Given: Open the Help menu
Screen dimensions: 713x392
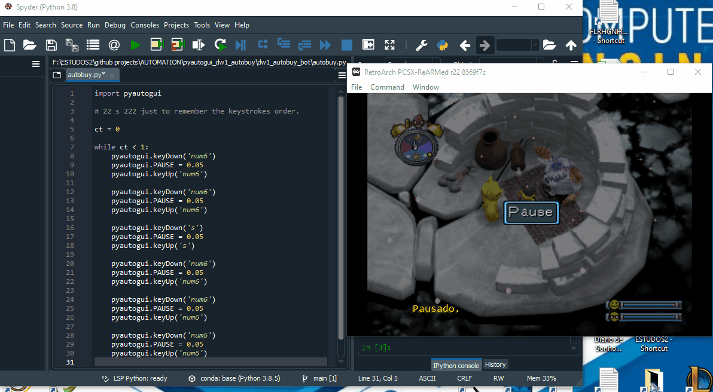Looking at the screenshot, I should (x=242, y=25).
